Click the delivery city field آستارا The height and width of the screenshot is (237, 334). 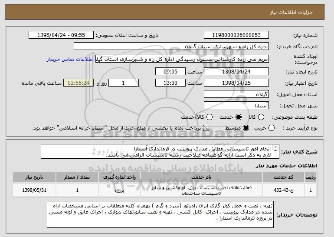point(236,106)
